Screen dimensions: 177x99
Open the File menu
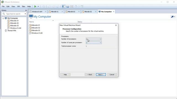pyautogui.click(x=3, y=7)
